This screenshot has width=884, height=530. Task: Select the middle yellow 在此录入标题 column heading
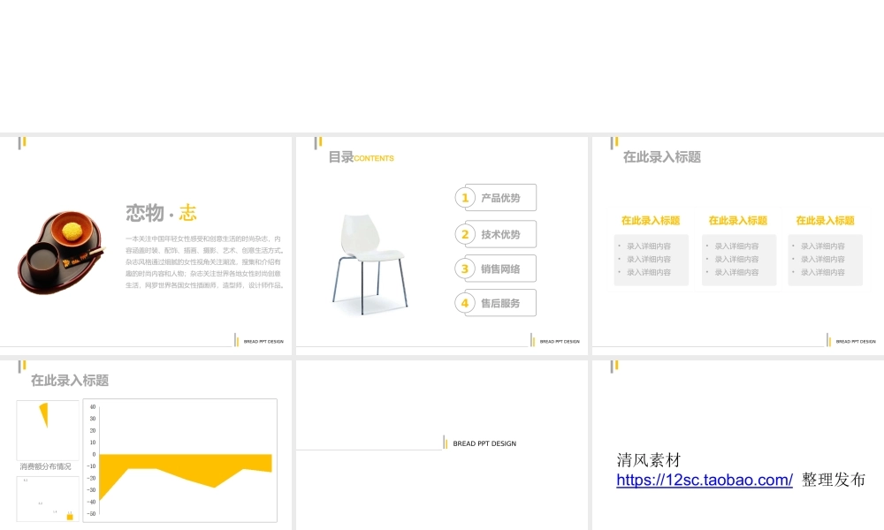[738, 221]
